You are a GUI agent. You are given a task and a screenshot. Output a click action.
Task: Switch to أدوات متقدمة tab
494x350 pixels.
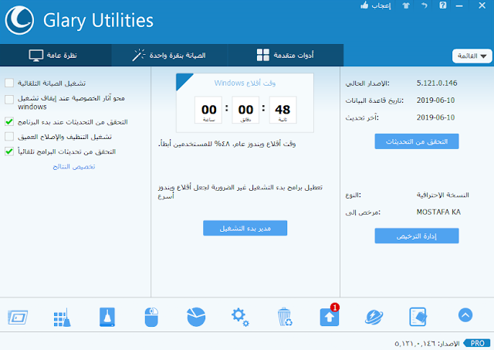point(286,55)
